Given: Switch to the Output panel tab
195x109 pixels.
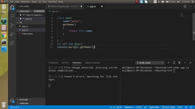Looking at the screenshot, I should coord(65,63).
